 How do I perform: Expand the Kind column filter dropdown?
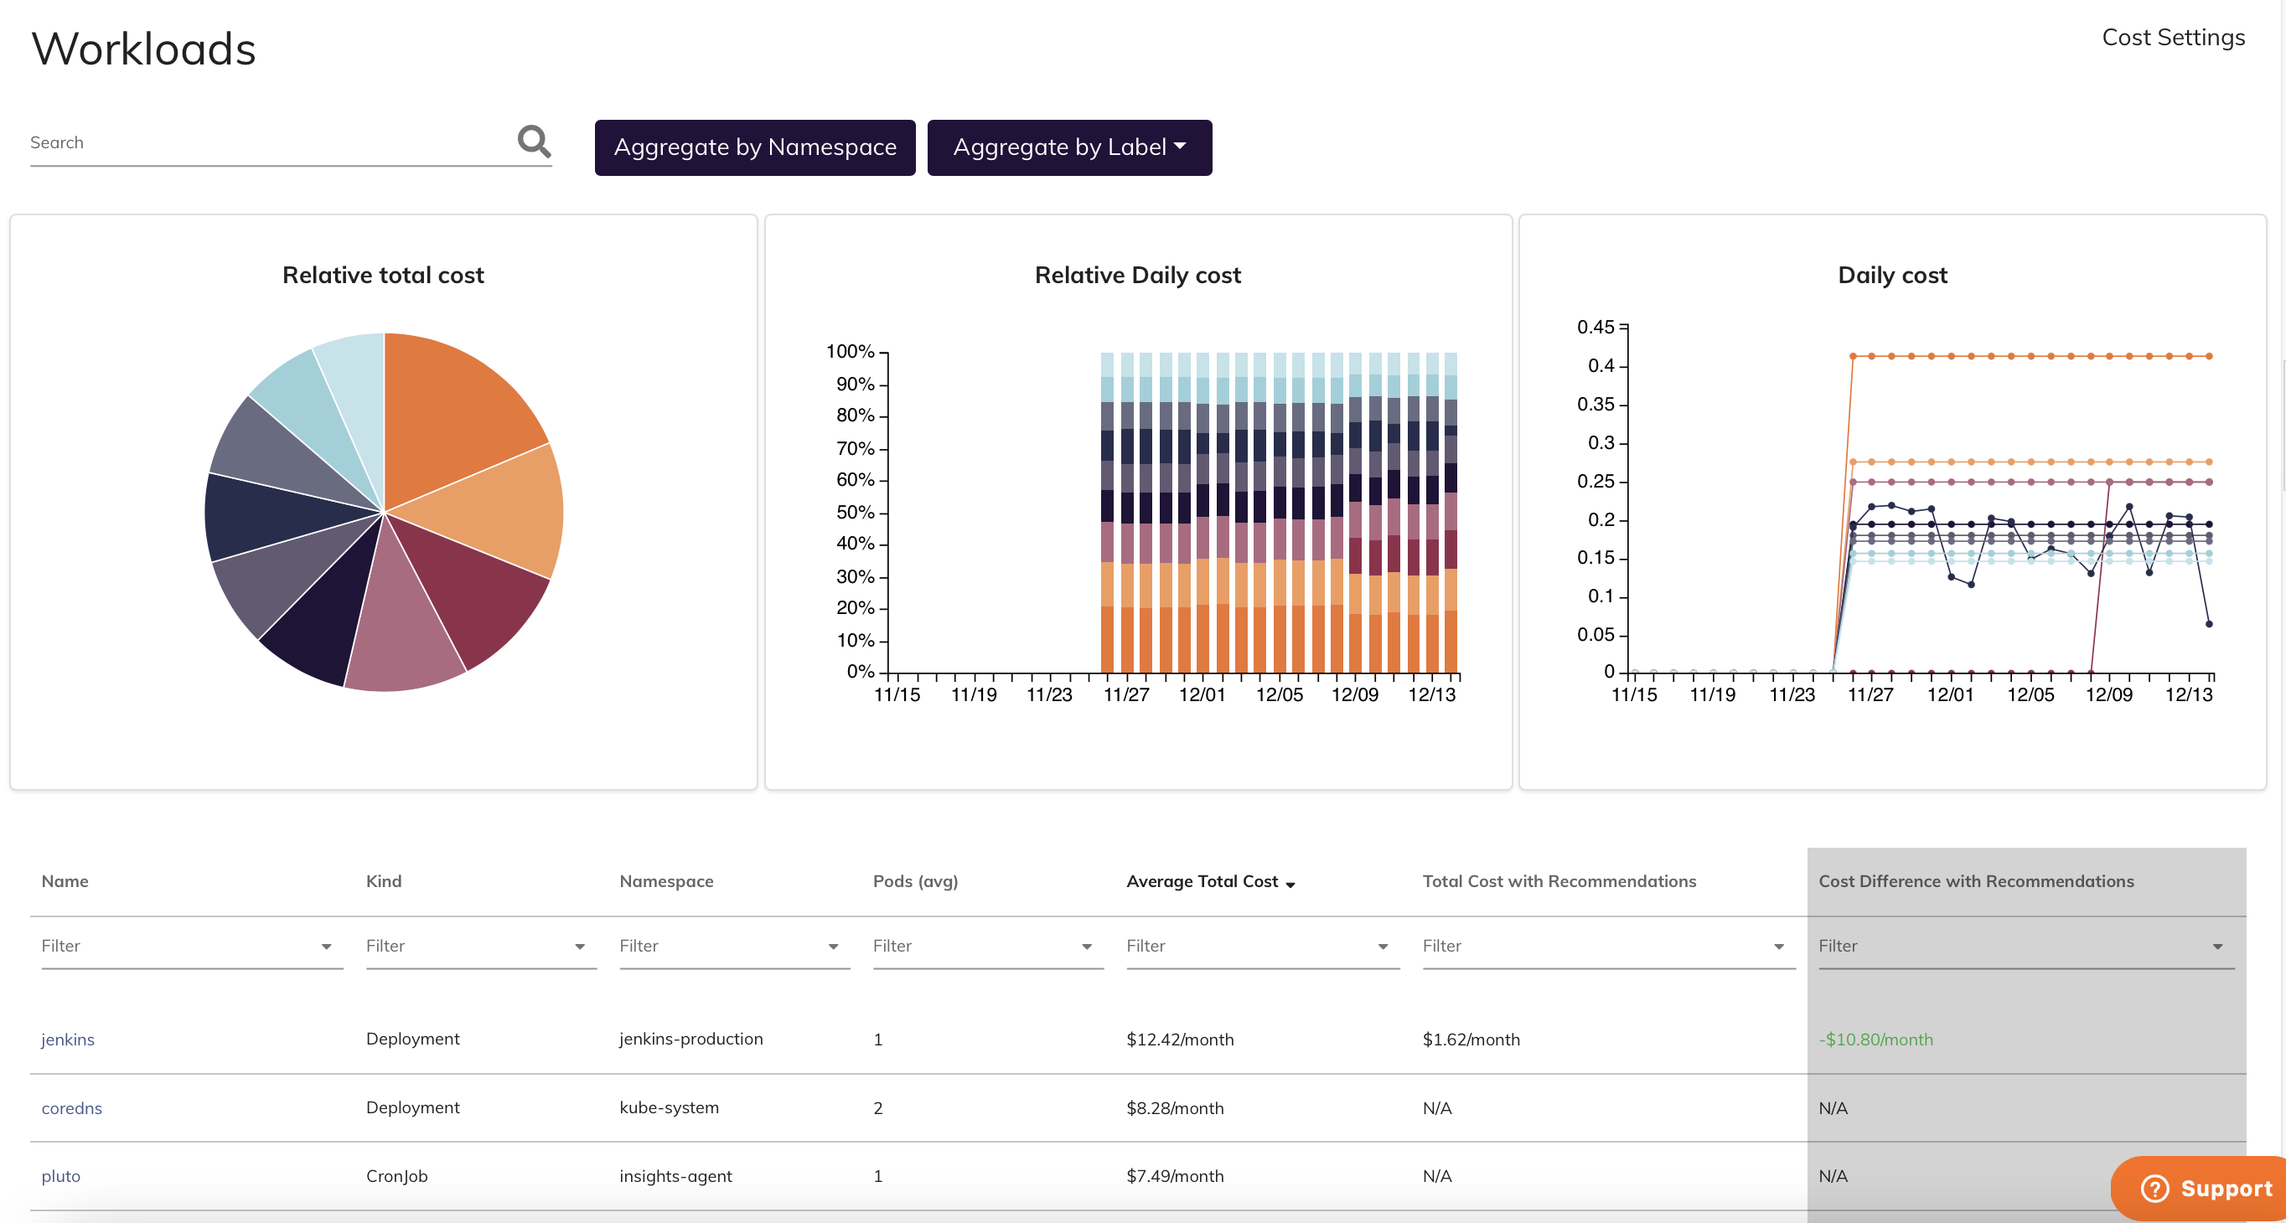click(x=580, y=947)
